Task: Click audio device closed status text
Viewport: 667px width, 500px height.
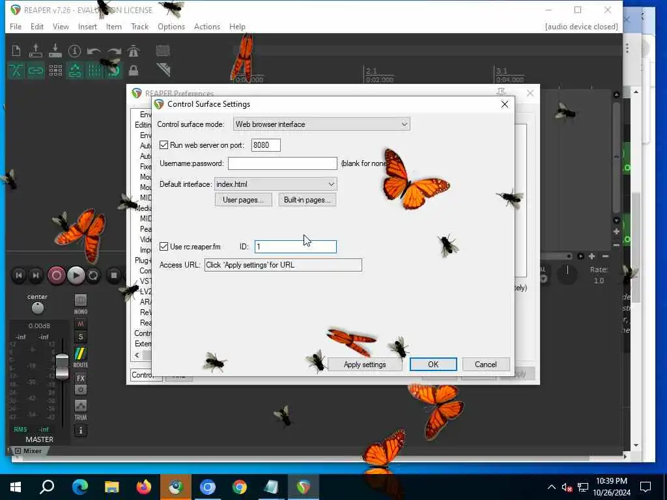Action: point(581,26)
